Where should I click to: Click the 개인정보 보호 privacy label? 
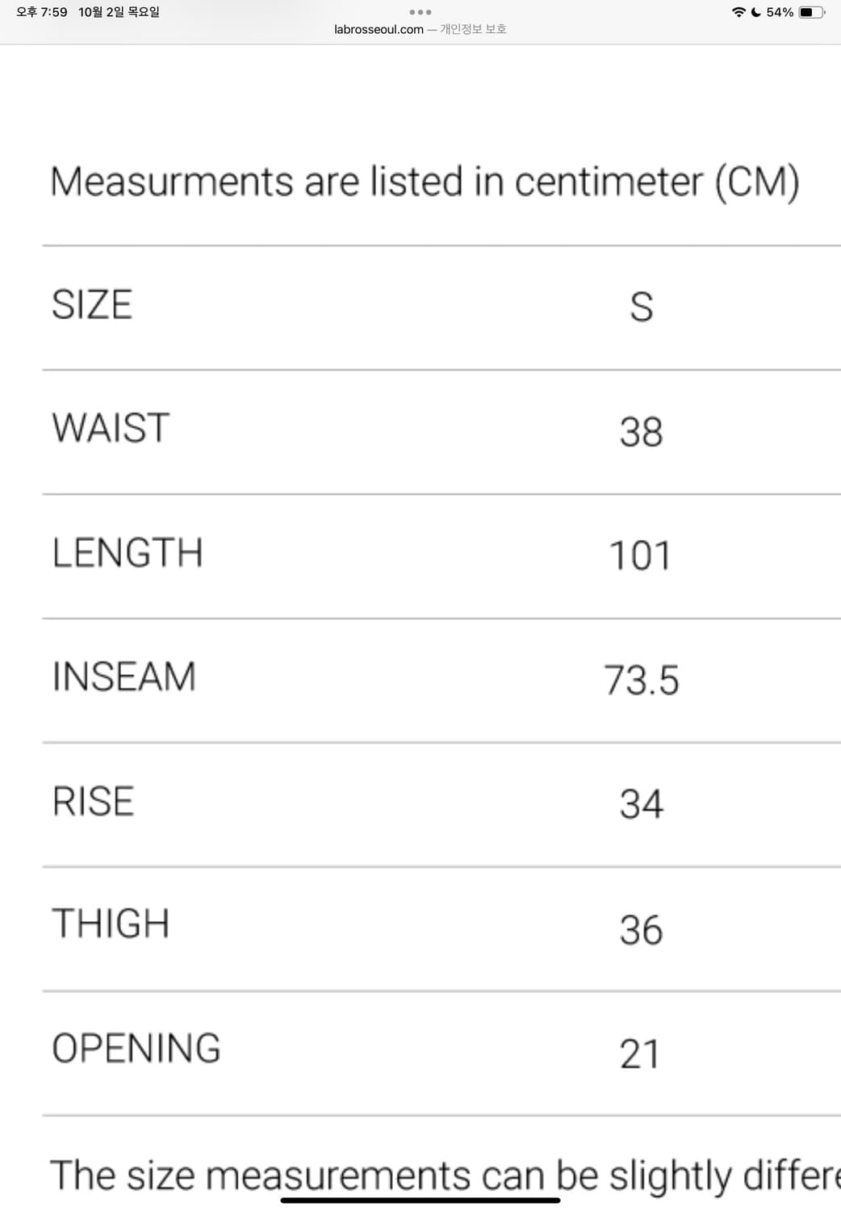[x=473, y=30]
